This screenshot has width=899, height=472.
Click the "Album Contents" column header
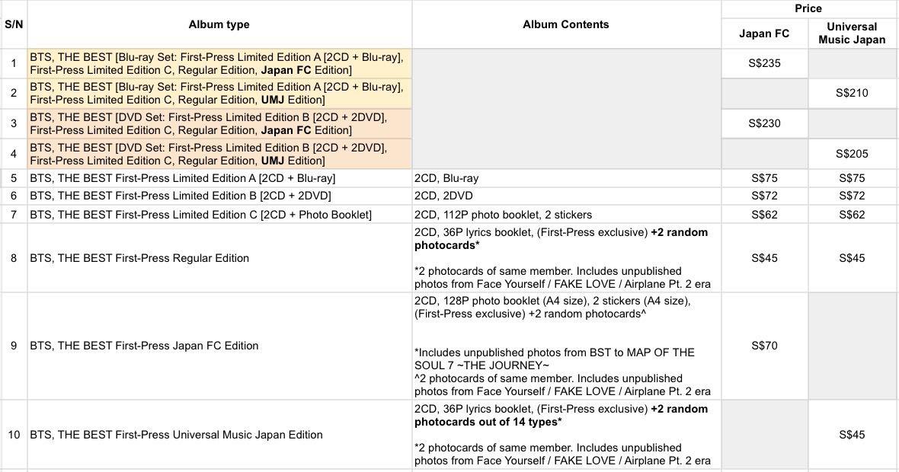pyautogui.click(x=565, y=24)
